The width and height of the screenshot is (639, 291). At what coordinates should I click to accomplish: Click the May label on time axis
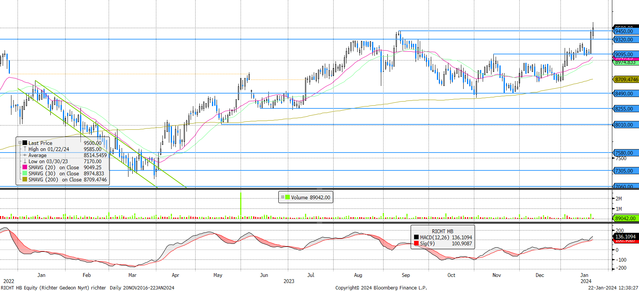tap(218, 275)
